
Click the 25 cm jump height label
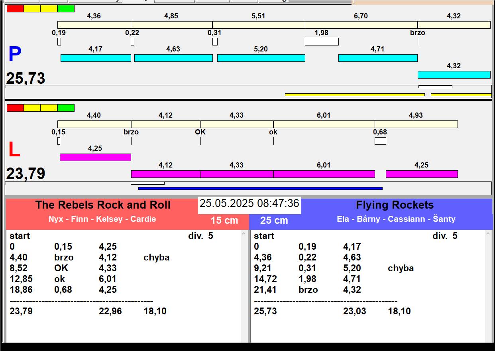coord(274,220)
